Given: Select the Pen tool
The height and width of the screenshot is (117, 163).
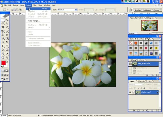Looking at the screenshot, I should pyautogui.click(x=3, y=50).
